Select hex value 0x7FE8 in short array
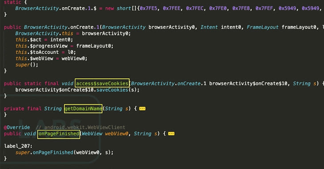The image size is (324, 169). tap(241, 8)
